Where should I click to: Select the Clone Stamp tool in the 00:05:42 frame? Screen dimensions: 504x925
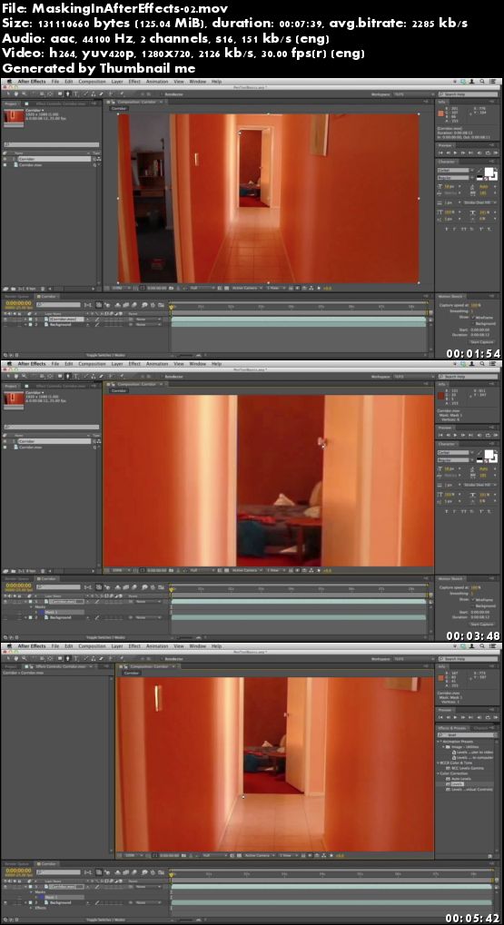pyautogui.click(x=94, y=658)
